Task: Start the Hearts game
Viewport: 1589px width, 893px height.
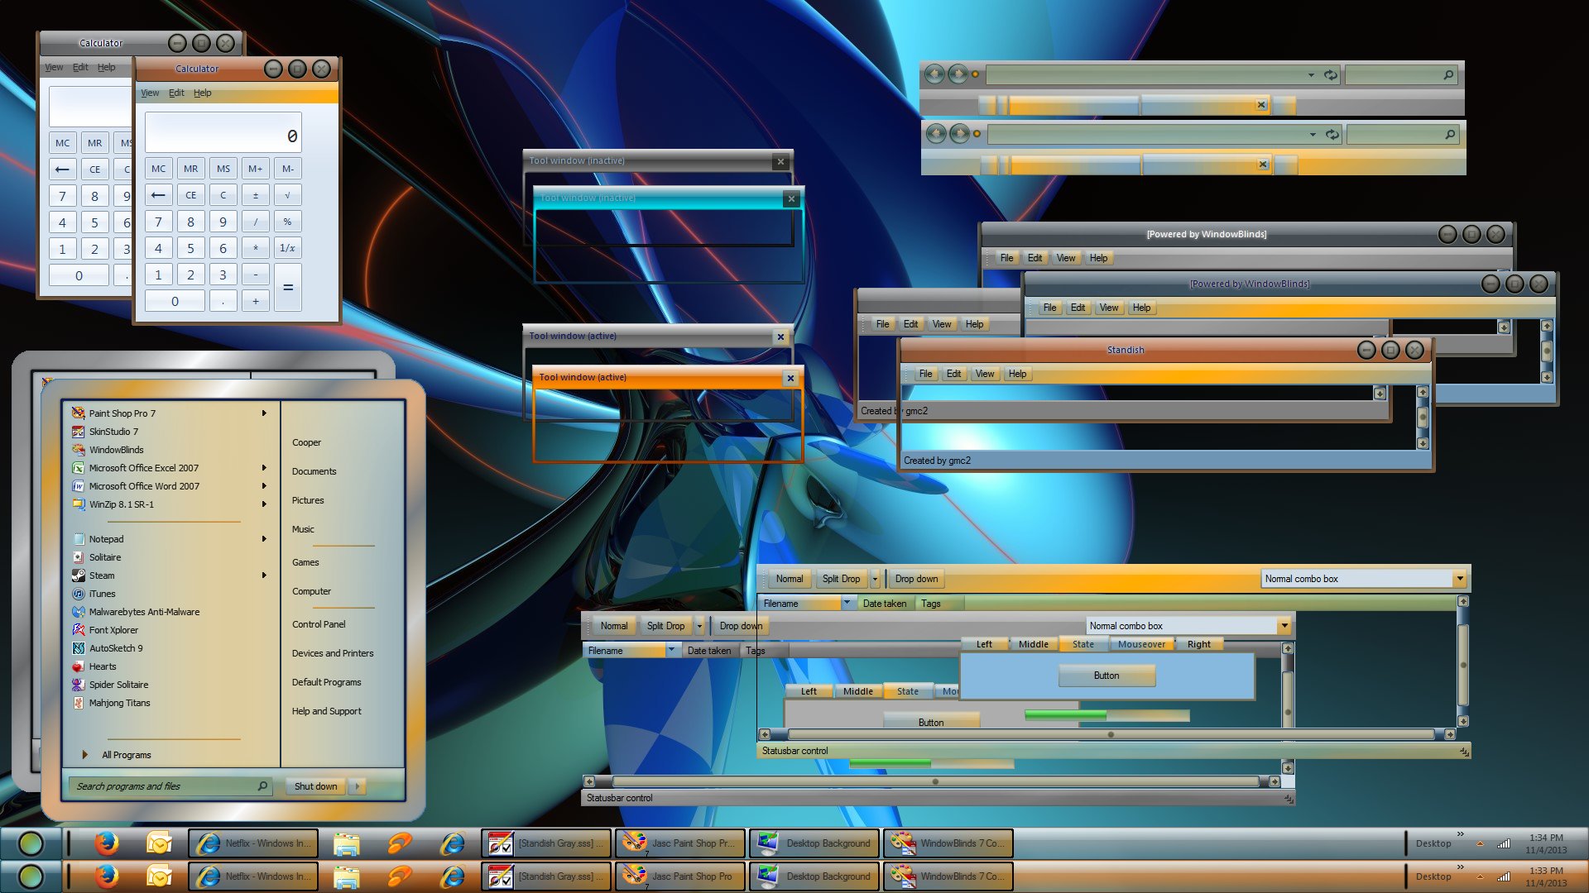Action: point(103,666)
